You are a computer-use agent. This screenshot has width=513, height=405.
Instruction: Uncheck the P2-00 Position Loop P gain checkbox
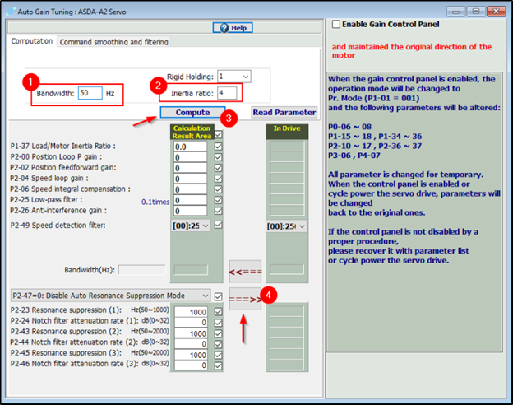pyautogui.click(x=218, y=158)
